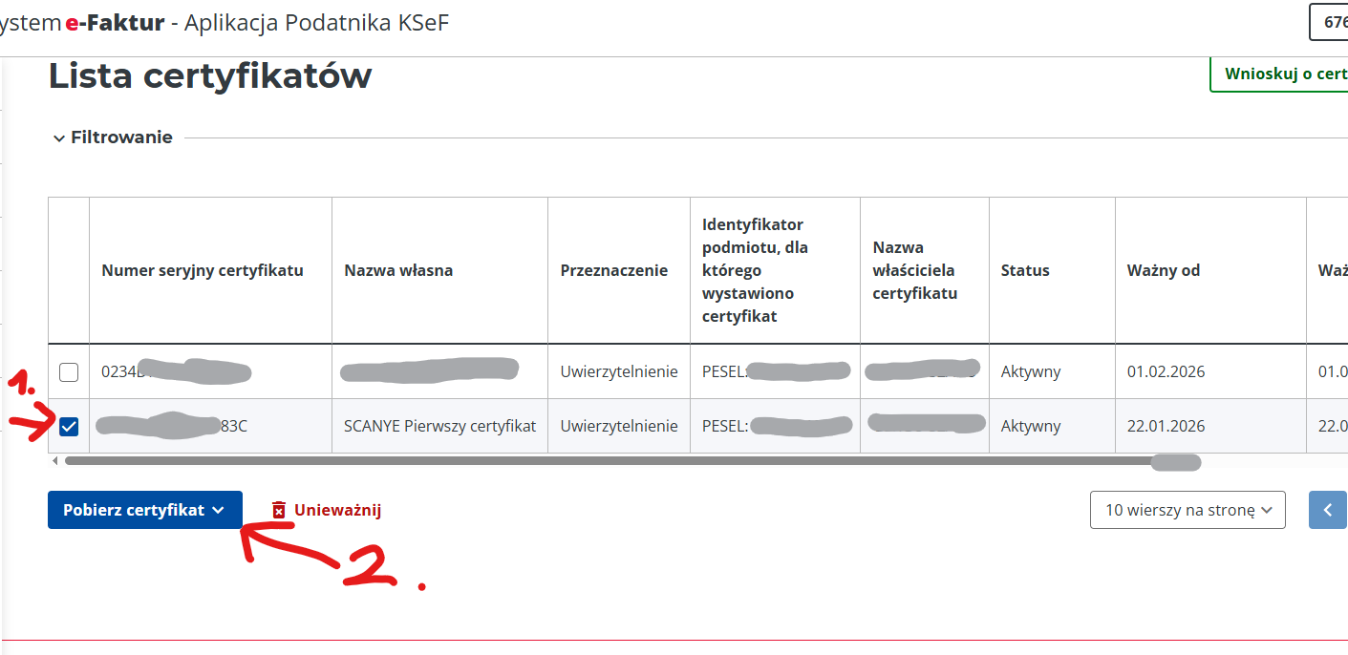The width and height of the screenshot is (1348, 655).
Task: Tick the checkbox in the first certificate row
Action: [x=69, y=372]
